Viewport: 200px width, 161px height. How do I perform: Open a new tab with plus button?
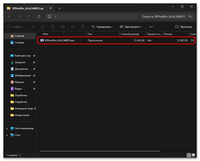(59, 8)
